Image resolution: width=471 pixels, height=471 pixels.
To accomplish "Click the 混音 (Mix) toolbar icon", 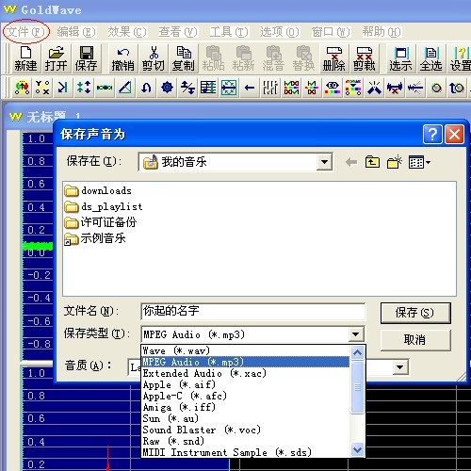I will tap(274, 58).
